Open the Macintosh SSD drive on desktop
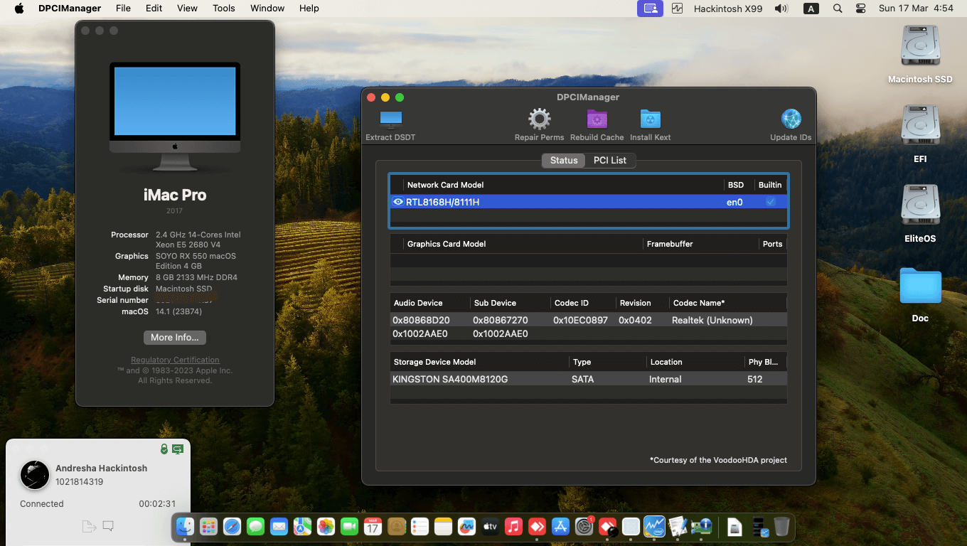967x546 pixels. tap(920, 50)
